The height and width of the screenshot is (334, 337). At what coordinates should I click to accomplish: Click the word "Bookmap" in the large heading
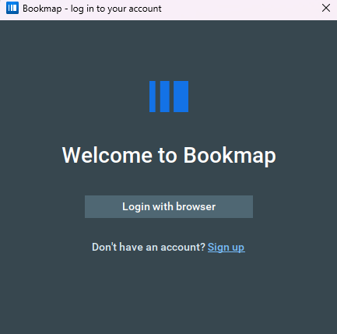point(230,156)
